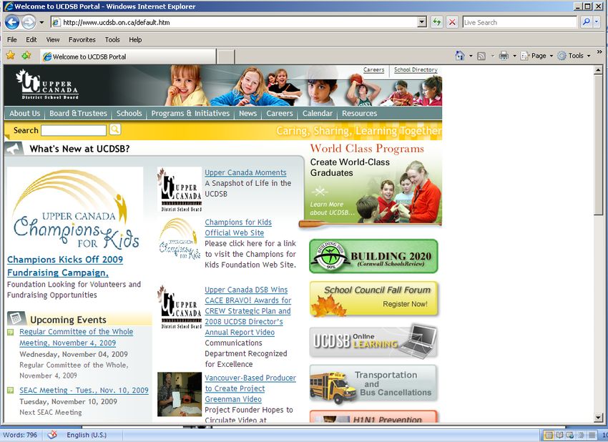Open a new blank tab

coord(225,57)
